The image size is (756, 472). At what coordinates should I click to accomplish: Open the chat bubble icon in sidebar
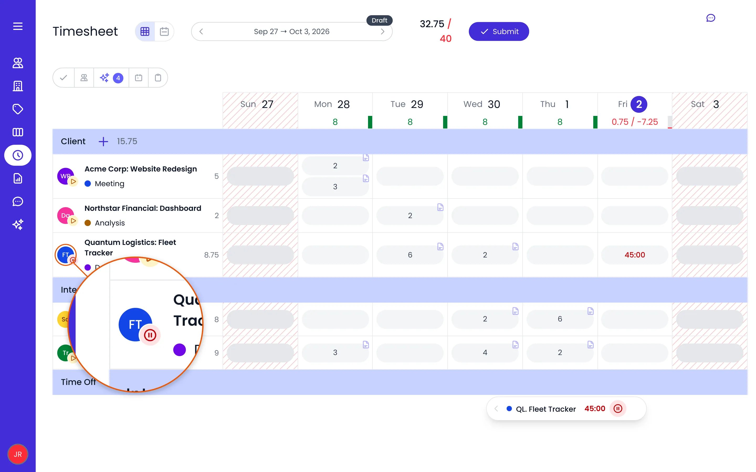[18, 201]
